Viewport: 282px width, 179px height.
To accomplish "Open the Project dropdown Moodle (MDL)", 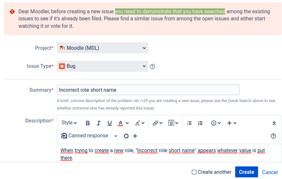I will pyautogui.click(x=102, y=48).
